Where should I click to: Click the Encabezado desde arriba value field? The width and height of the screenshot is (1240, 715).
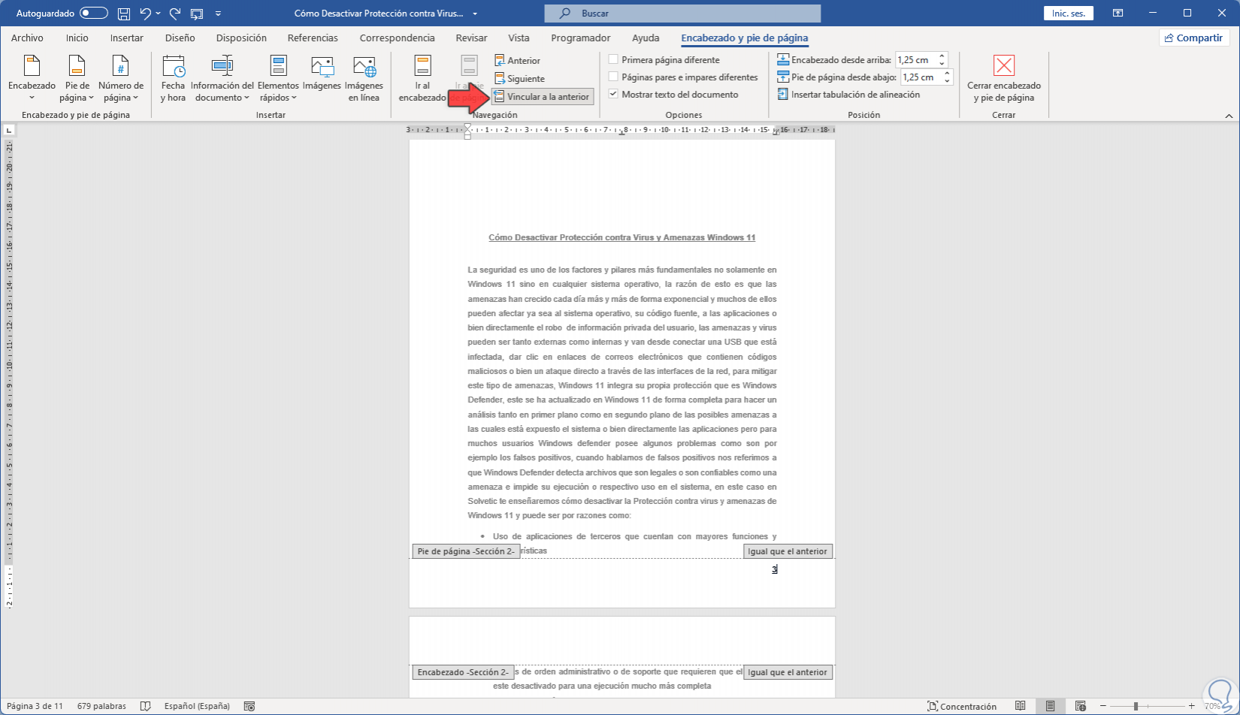[x=915, y=60]
